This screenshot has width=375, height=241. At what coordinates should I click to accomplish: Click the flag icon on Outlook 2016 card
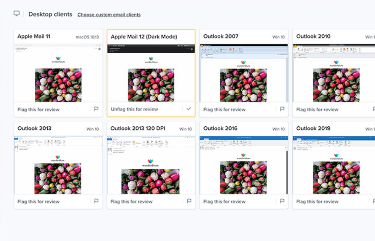pyautogui.click(x=282, y=200)
